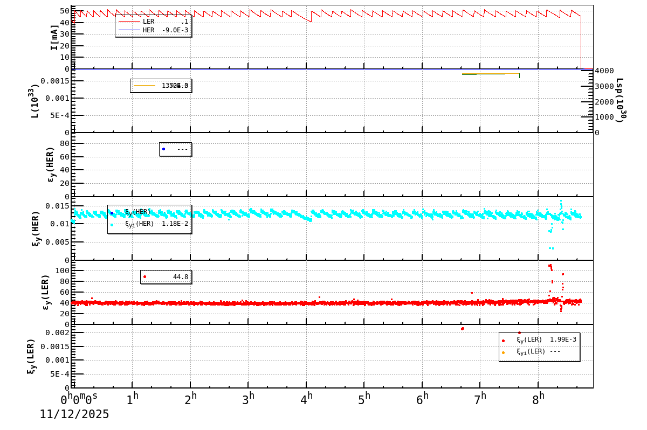This screenshot has height=430, width=647.
Task: Select the ξy(LER) 1.99E-3 legend entry
Action: click(539, 340)
